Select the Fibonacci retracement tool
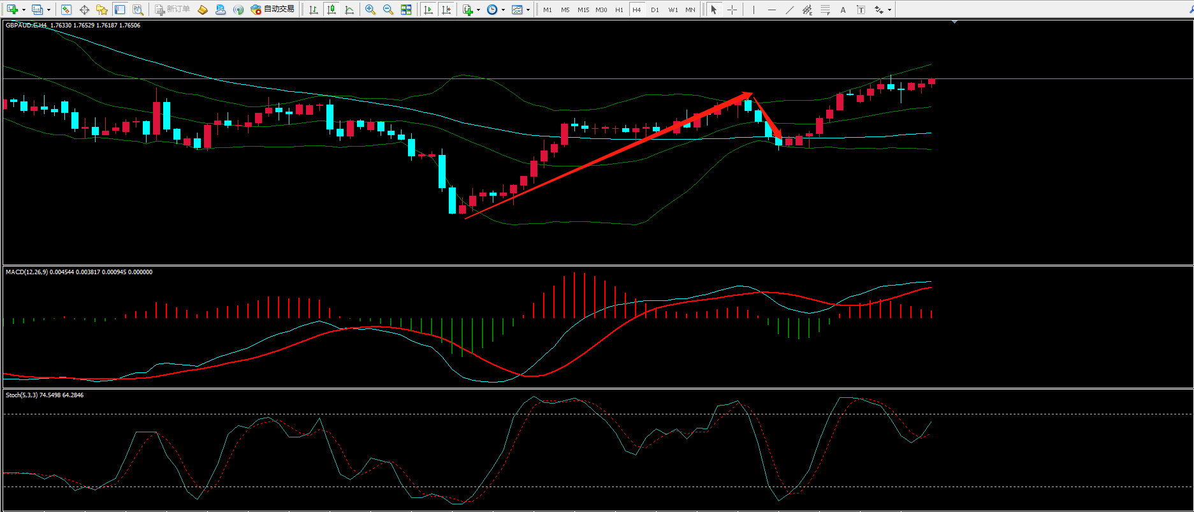Viewport: 1194px width, 512px height. pyautogui.click(x=826, y=10)
